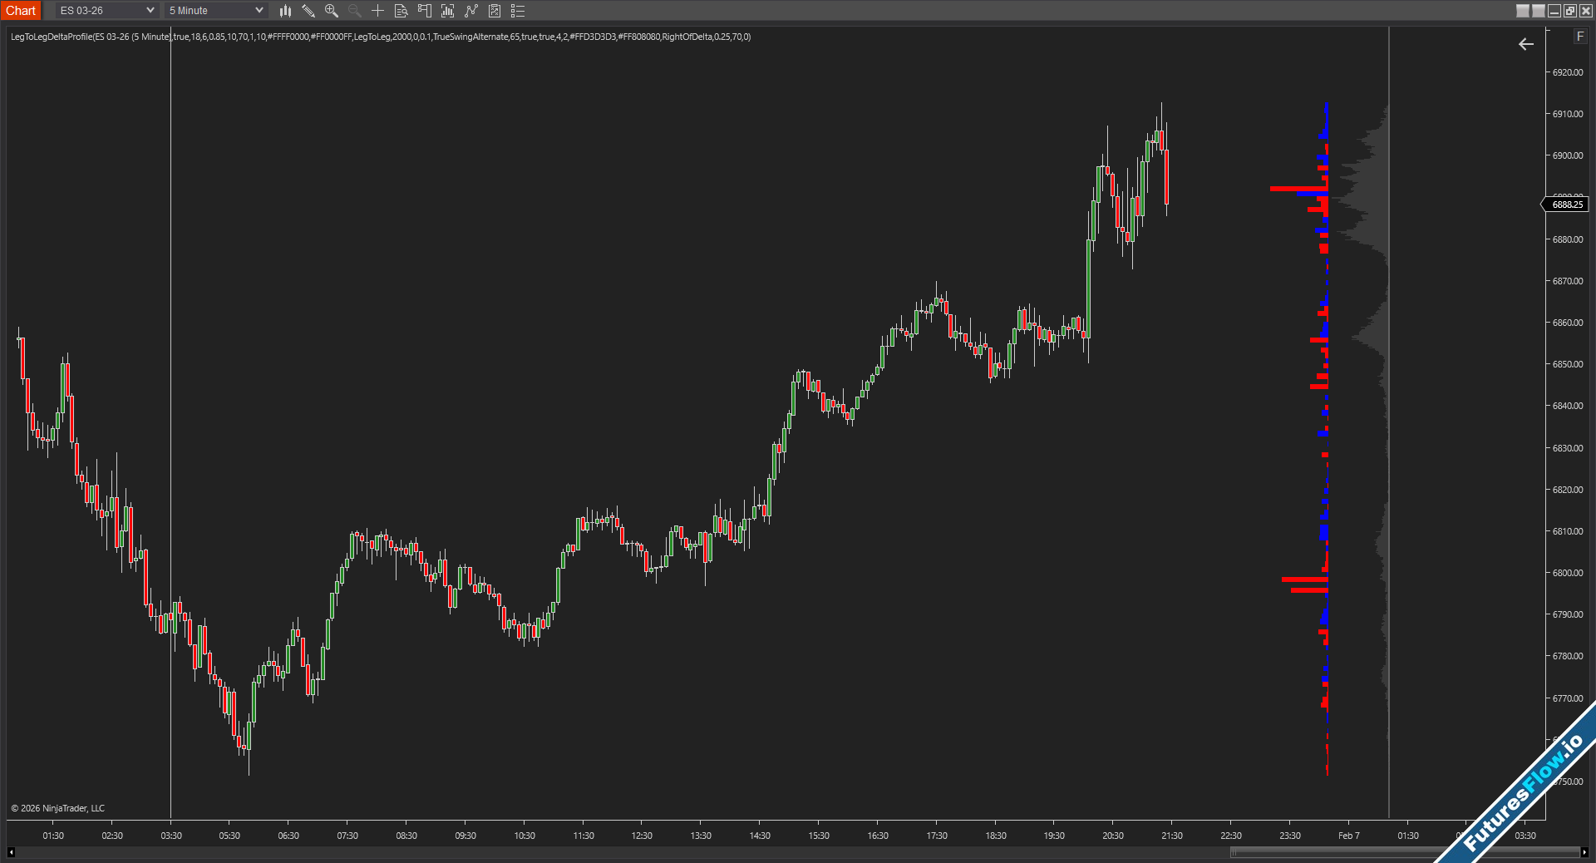Toggle the F fixed scale button
Screen dimensions: 1596x863
pos(1579,37)
